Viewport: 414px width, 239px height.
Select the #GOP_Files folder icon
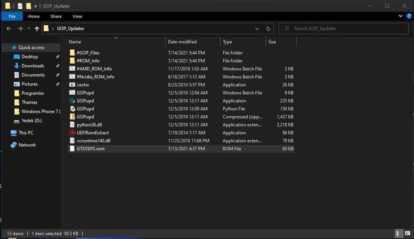pos(72,53)
